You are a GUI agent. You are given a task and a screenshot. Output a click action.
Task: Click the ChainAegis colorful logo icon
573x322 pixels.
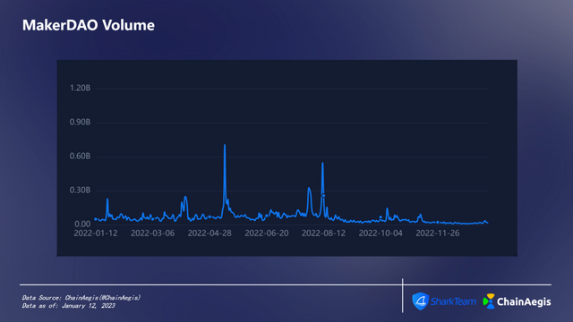pyautogui.click(x=489, y=301)
